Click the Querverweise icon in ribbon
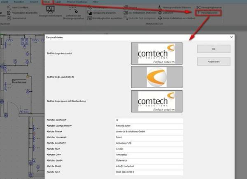 click(x=9, y=18)
